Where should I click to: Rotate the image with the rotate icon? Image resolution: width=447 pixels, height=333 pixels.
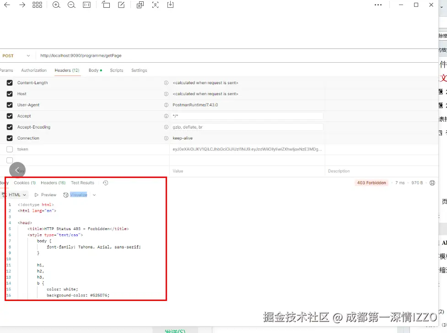click(x=106, y=5)
